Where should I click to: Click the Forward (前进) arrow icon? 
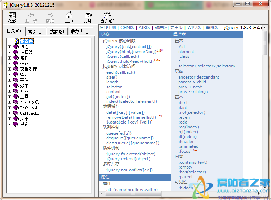[50, 15]
